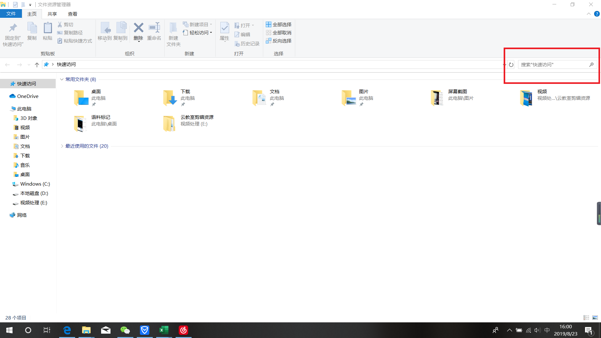Open the 新建项目 dropdown
The width and height of the screenshot is (601, 338).
click(x=197, y=24)
